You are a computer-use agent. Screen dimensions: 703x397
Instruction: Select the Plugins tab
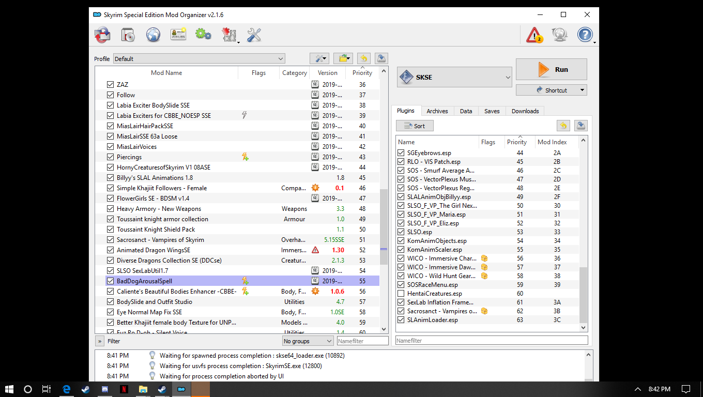(x=406, y=111)
